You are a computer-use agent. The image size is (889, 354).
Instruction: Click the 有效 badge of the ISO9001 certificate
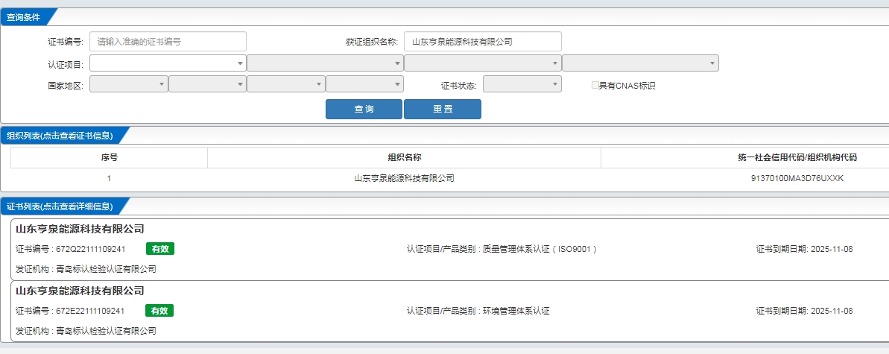click(160, 248)
